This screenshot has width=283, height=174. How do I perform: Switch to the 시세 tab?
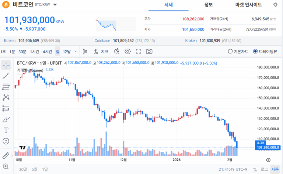[168, 5]
